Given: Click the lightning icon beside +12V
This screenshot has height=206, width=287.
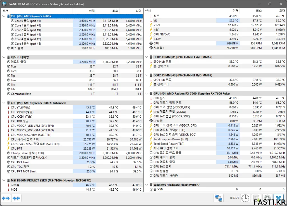Looking at the screenshot, I should click(151, 25).
